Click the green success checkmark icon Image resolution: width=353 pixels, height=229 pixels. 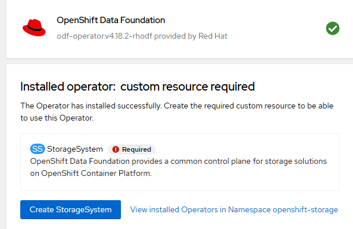[x=333, y=28]
